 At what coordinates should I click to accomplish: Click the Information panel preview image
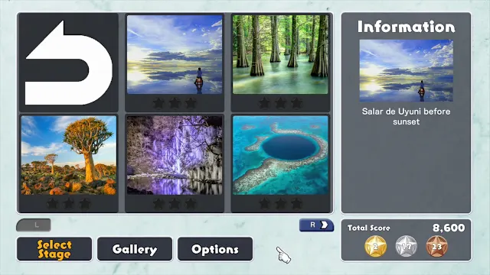point(406,70)
